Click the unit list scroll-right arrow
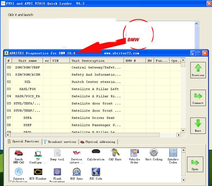Image resolution: width=212 pixels, height=186 pixels. [x=179, y=135]
